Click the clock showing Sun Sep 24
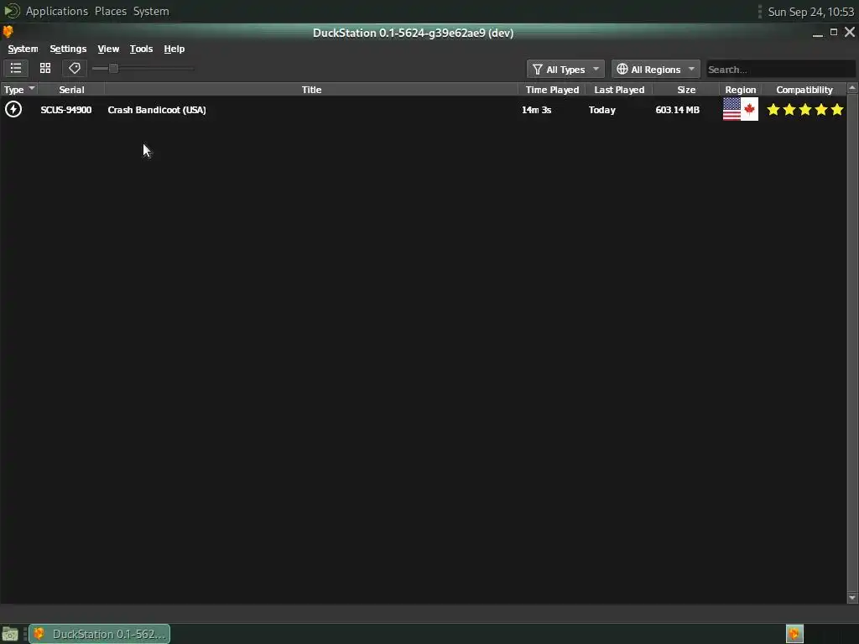The width and height of the screenshot is (859, 644). (x=811, y=12)
